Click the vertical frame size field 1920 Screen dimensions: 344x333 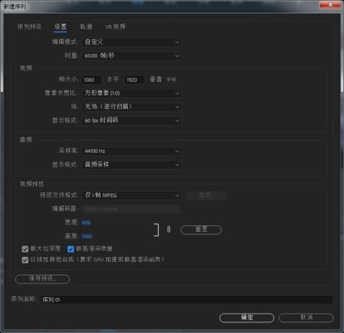(134, 80)
